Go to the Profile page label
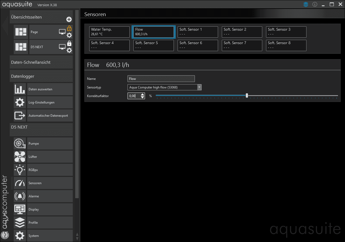345x242 pixels. [x=33, y=223]
